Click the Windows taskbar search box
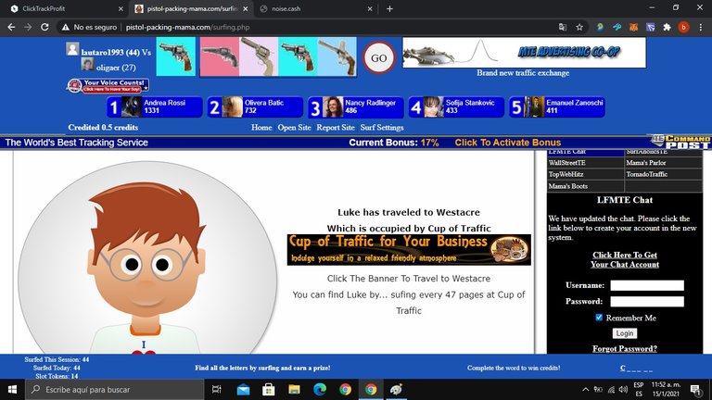 coord(114,390)
